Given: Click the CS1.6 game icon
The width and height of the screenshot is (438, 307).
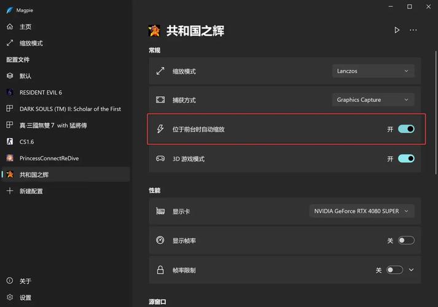Looking at the screenshot, I should (x=10, y=141).
